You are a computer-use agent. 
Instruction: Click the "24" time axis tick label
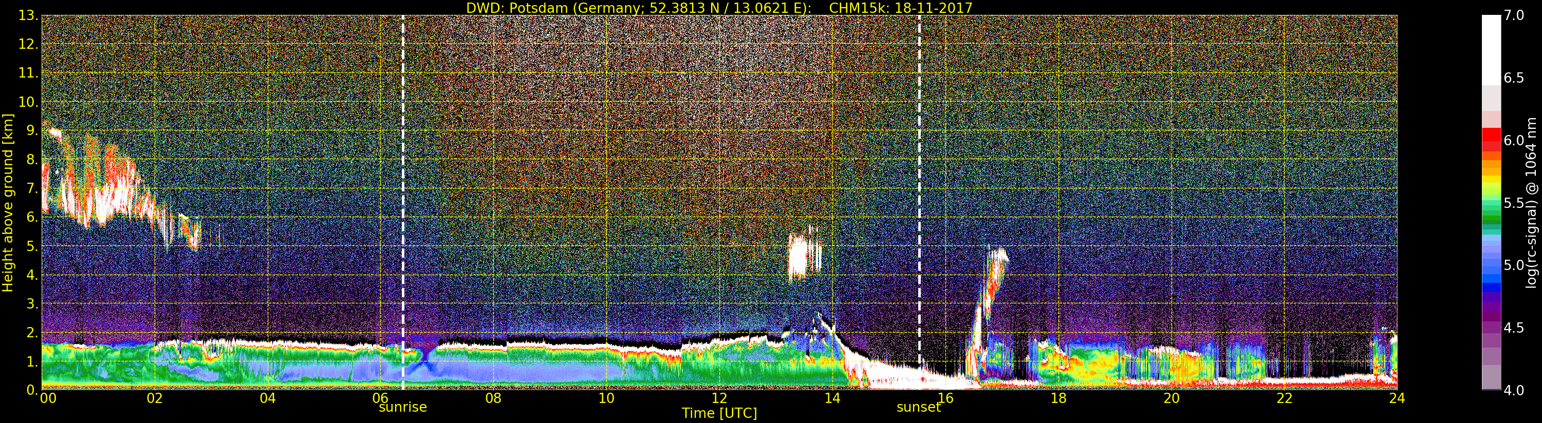click(1397, 398)
